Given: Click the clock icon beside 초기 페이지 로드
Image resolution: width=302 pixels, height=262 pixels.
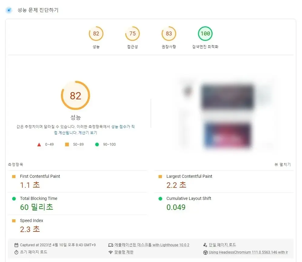Looking at the screenshot, I should (16, 252).
